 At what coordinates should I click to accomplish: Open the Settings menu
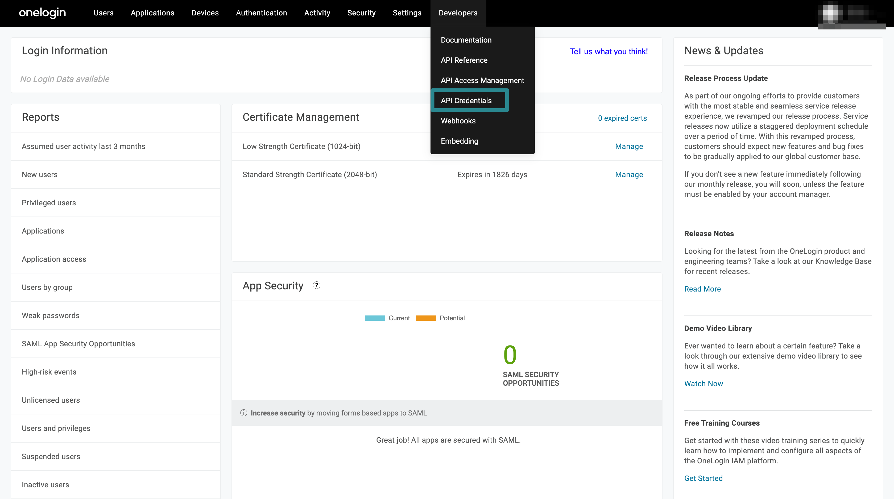(407, 13)
